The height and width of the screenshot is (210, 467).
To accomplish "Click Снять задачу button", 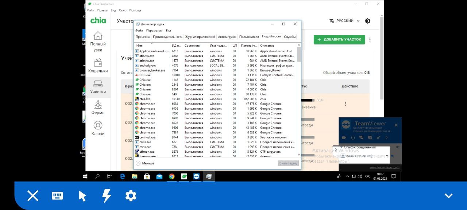I will point(288,163).
